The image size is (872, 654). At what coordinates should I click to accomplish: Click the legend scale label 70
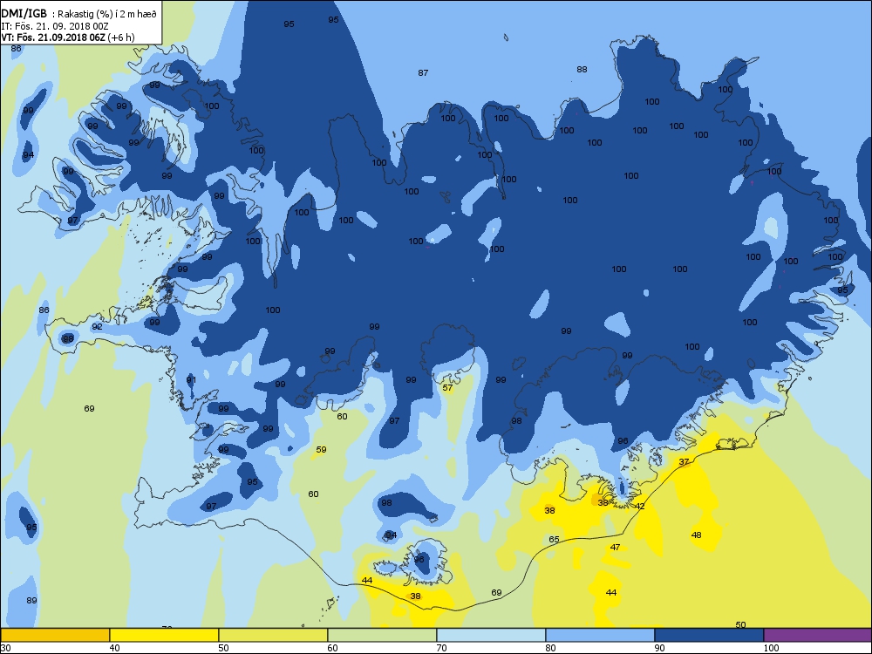[441, 648]
